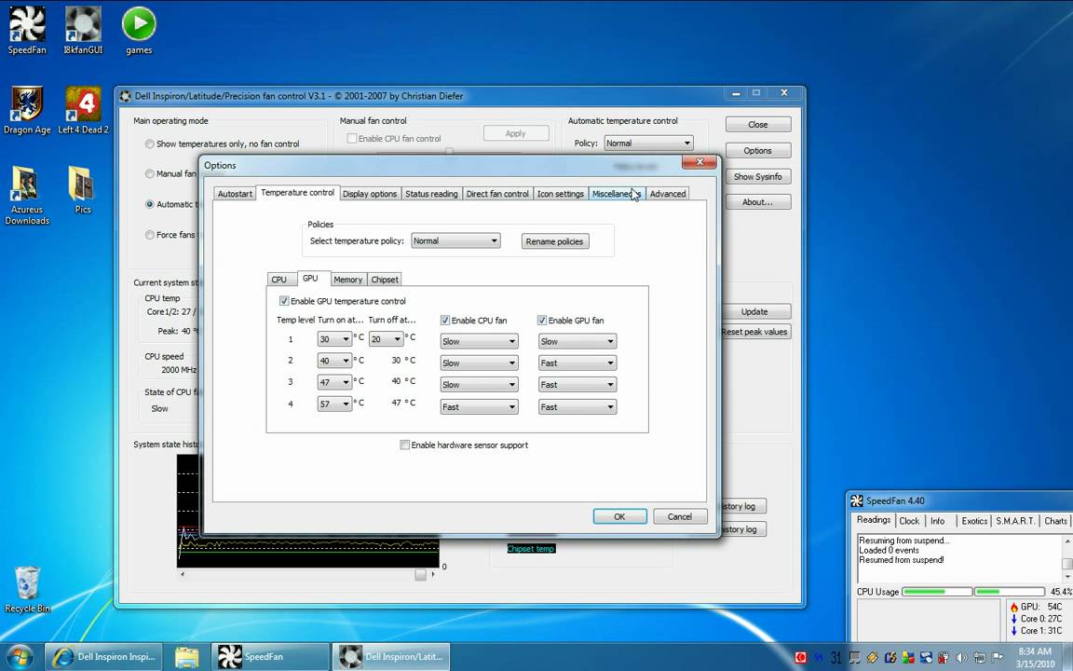
Task: Open Windows Explorer from taskbar
Action: [x=187, y=657]
